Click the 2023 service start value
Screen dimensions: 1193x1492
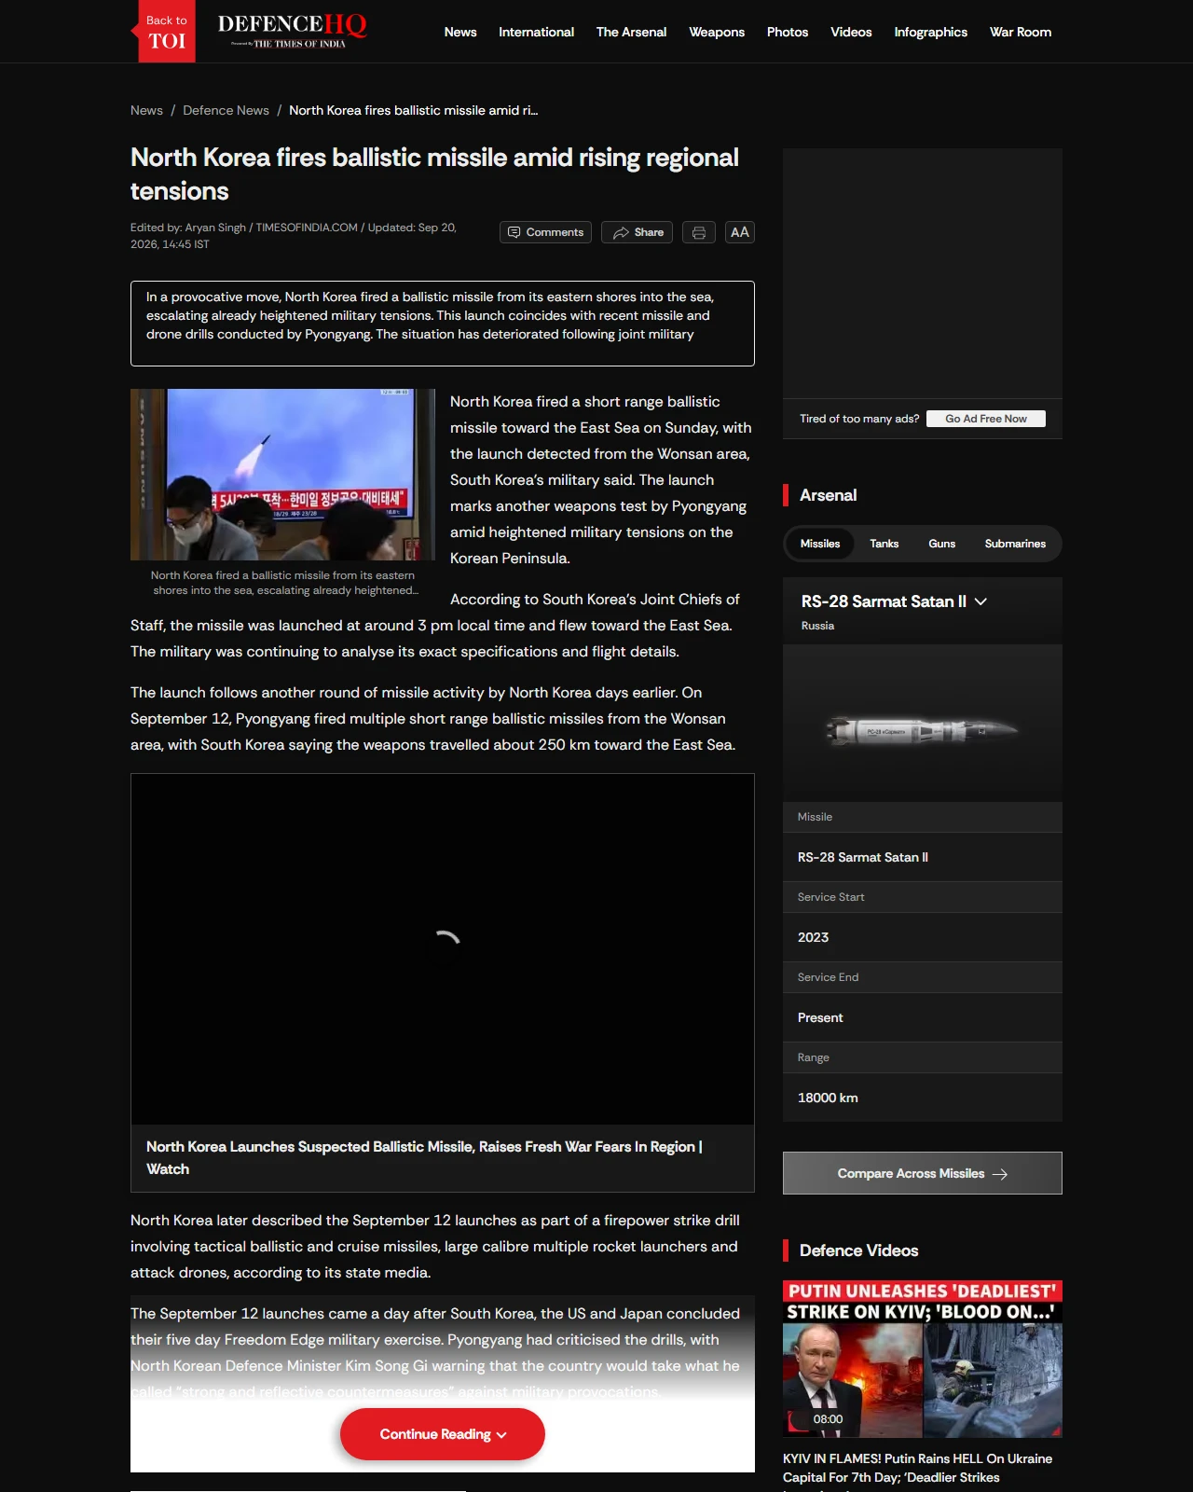[813, 937]
